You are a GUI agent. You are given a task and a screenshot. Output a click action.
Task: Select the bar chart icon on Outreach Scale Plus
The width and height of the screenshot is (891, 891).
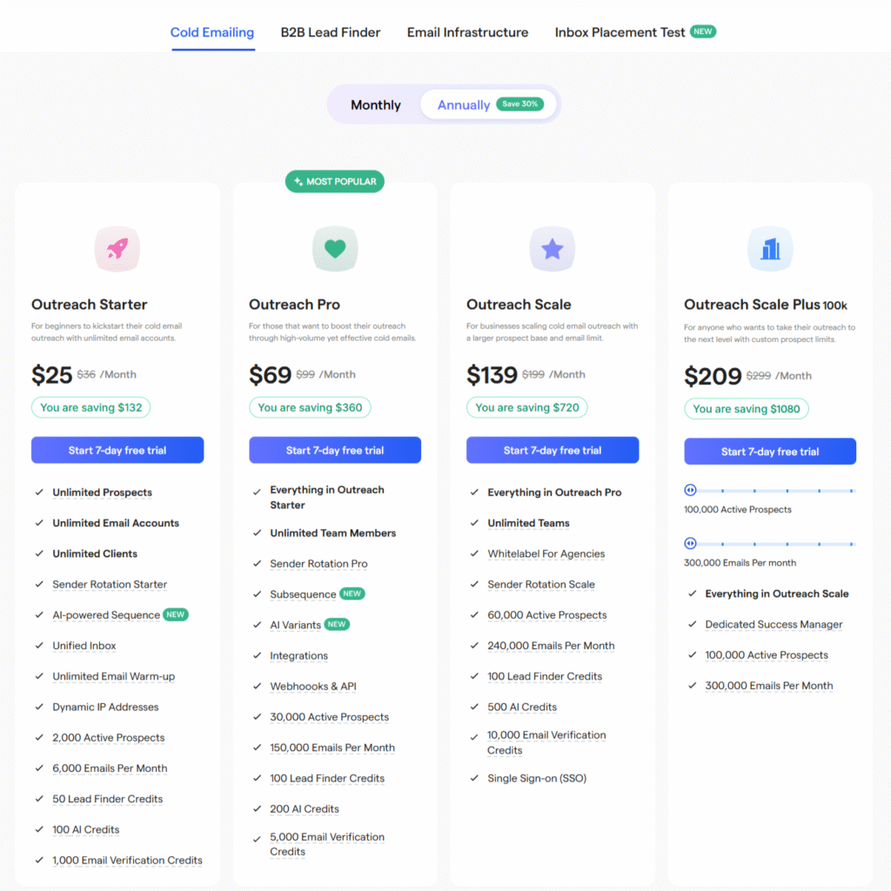tap(769, 249)
